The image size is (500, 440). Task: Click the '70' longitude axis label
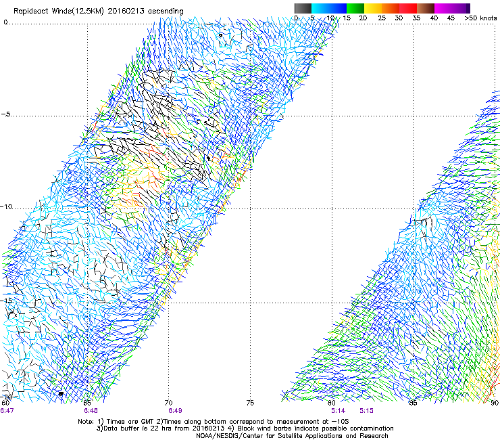pyautogui.click(x=169, y=403)
